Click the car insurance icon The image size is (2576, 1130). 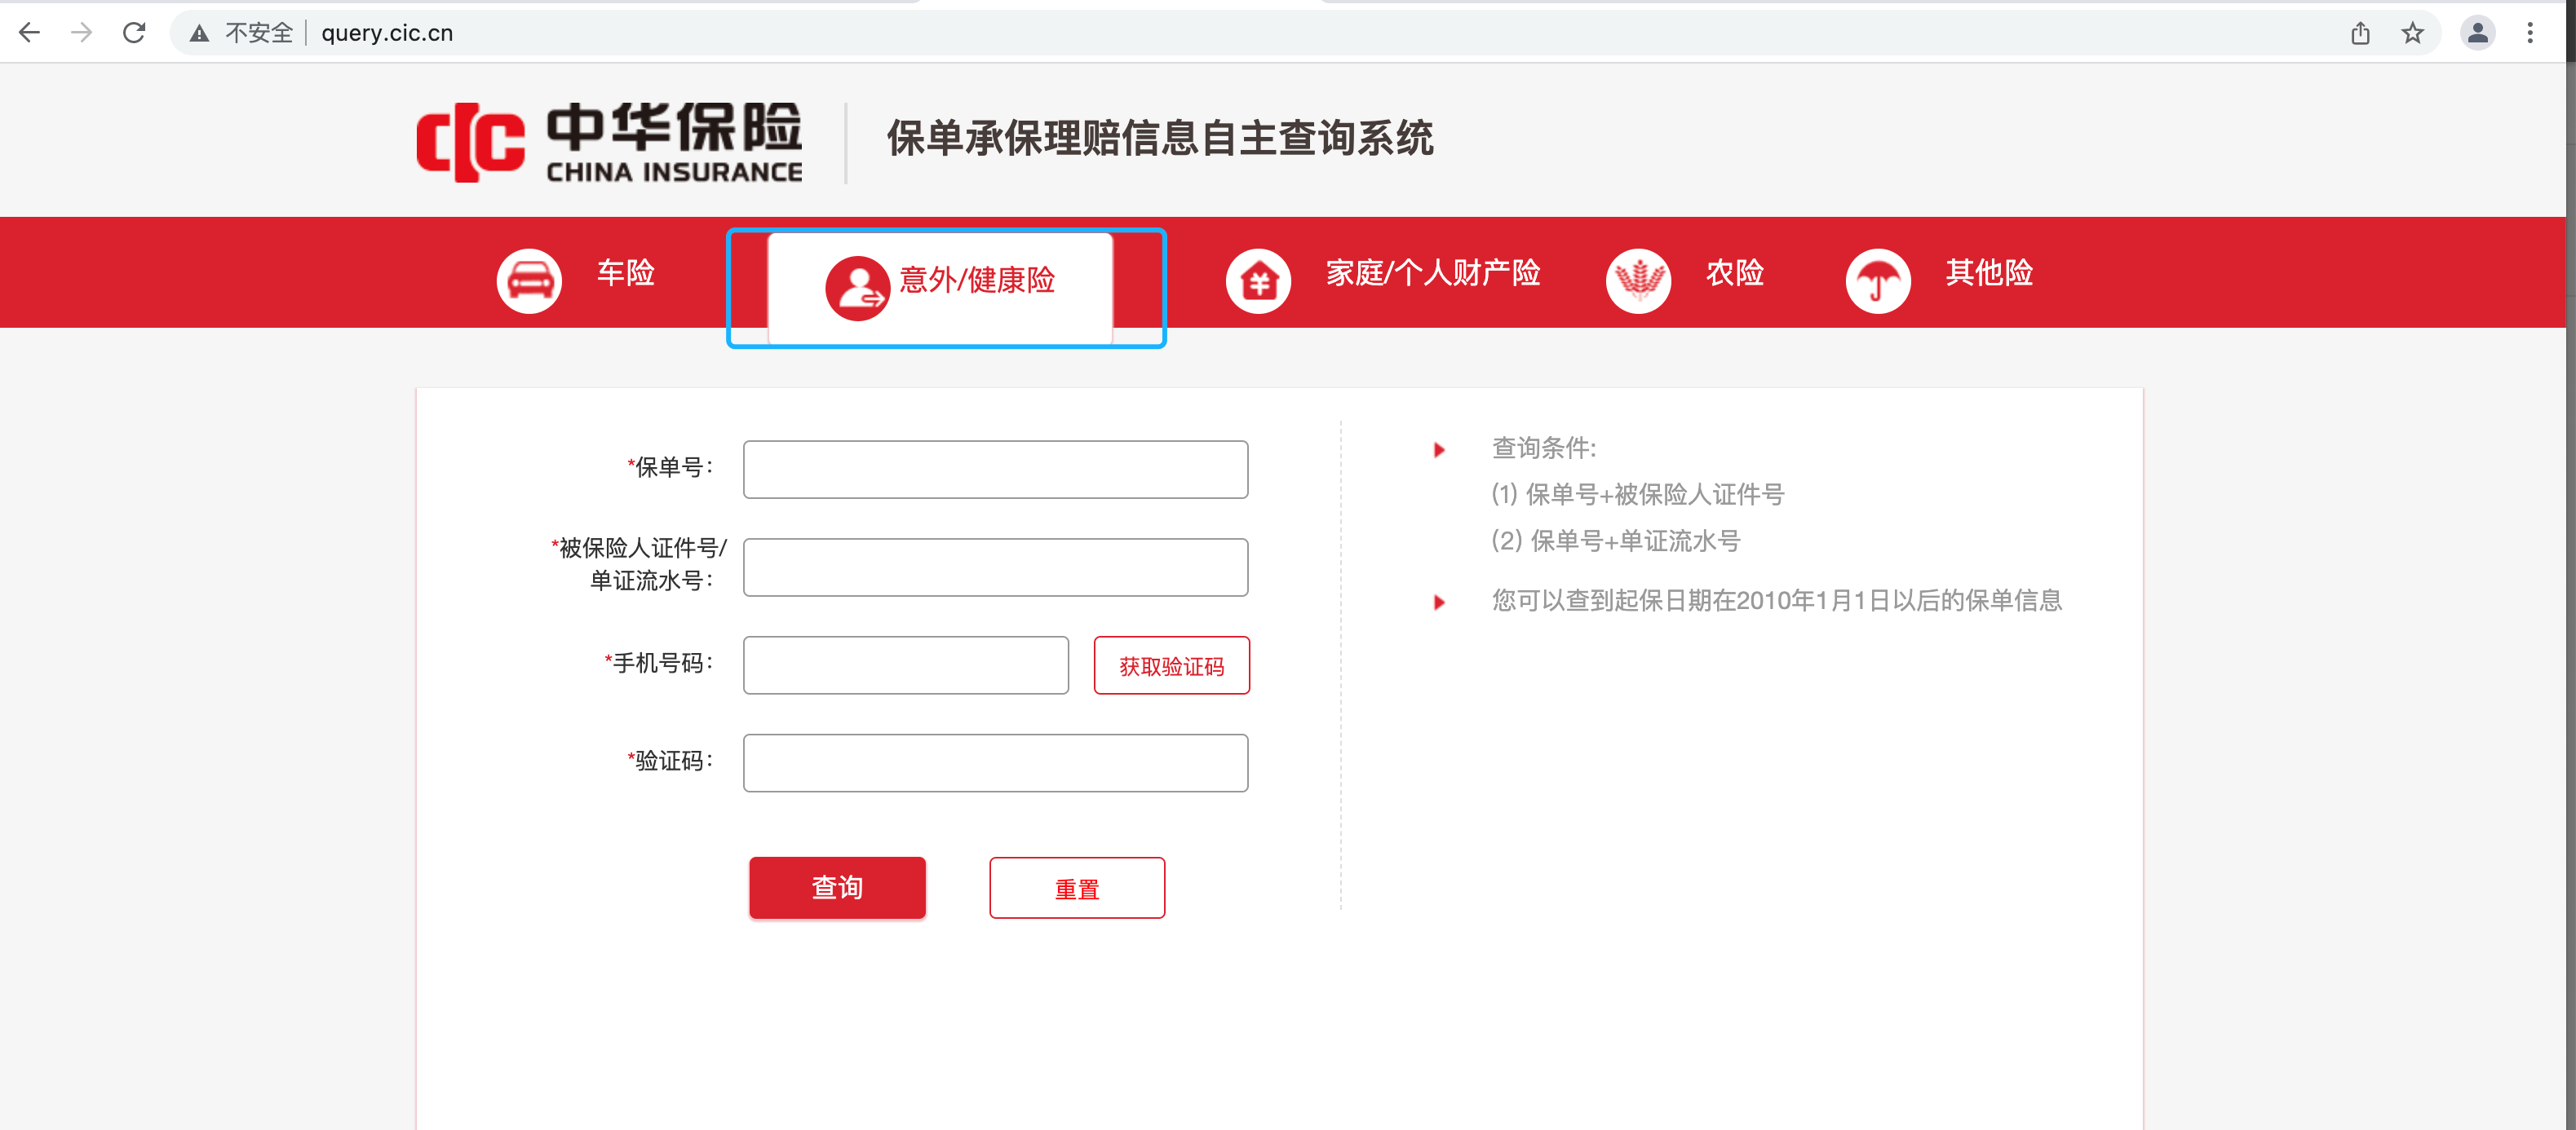[529, 280]
